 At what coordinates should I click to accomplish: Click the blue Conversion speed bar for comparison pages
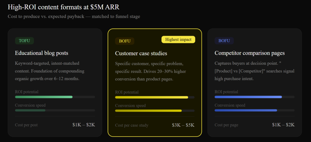255,110
